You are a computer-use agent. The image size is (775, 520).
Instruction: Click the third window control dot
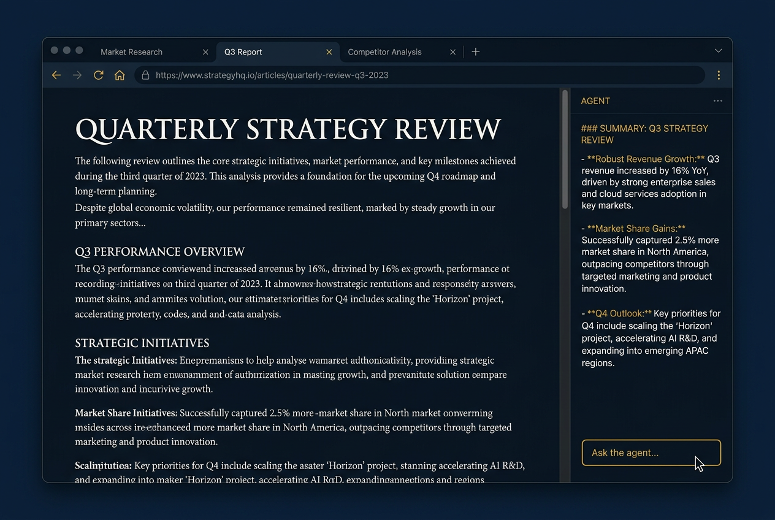[x=79, y=50]
